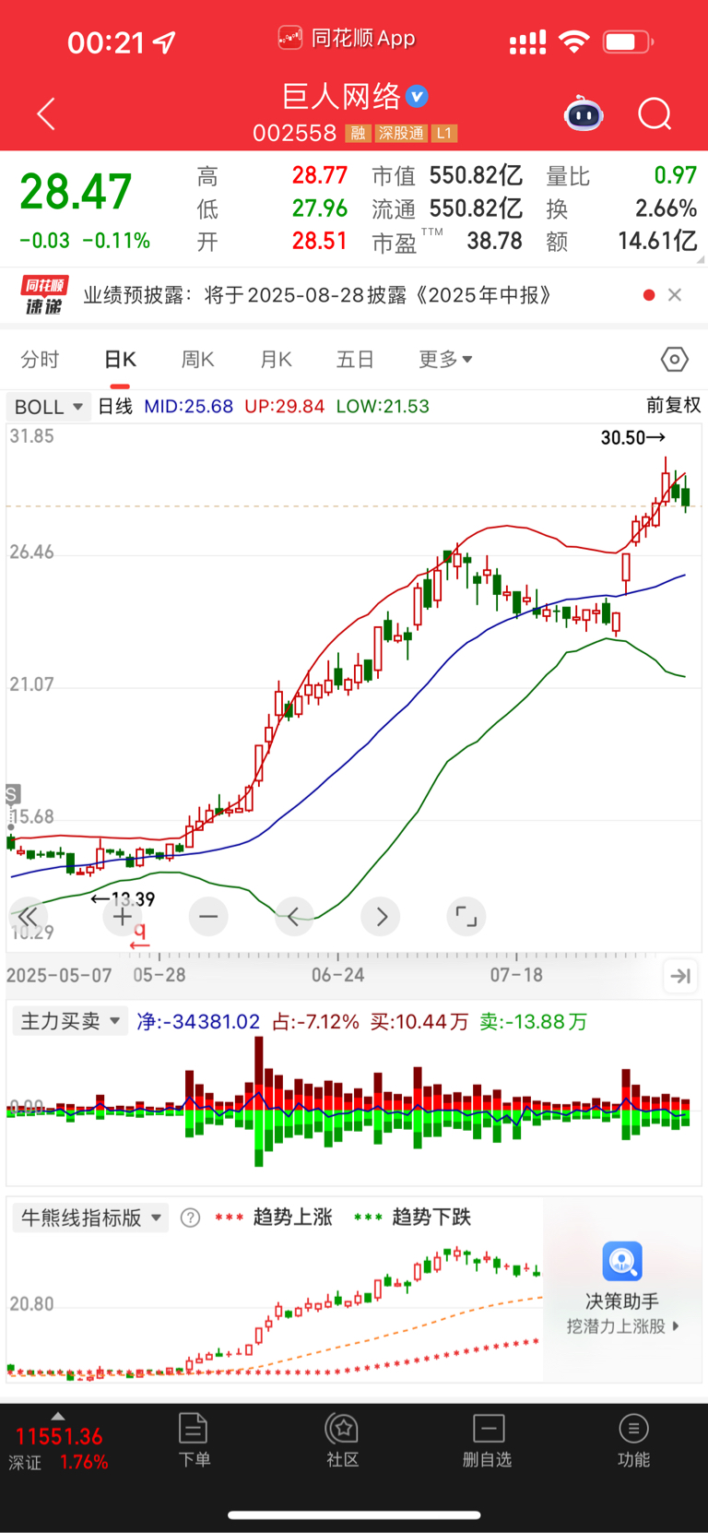Tap the 买:10.44万 buy volume value
Screen dimensions: 708x1533
tap(419, 1022)
